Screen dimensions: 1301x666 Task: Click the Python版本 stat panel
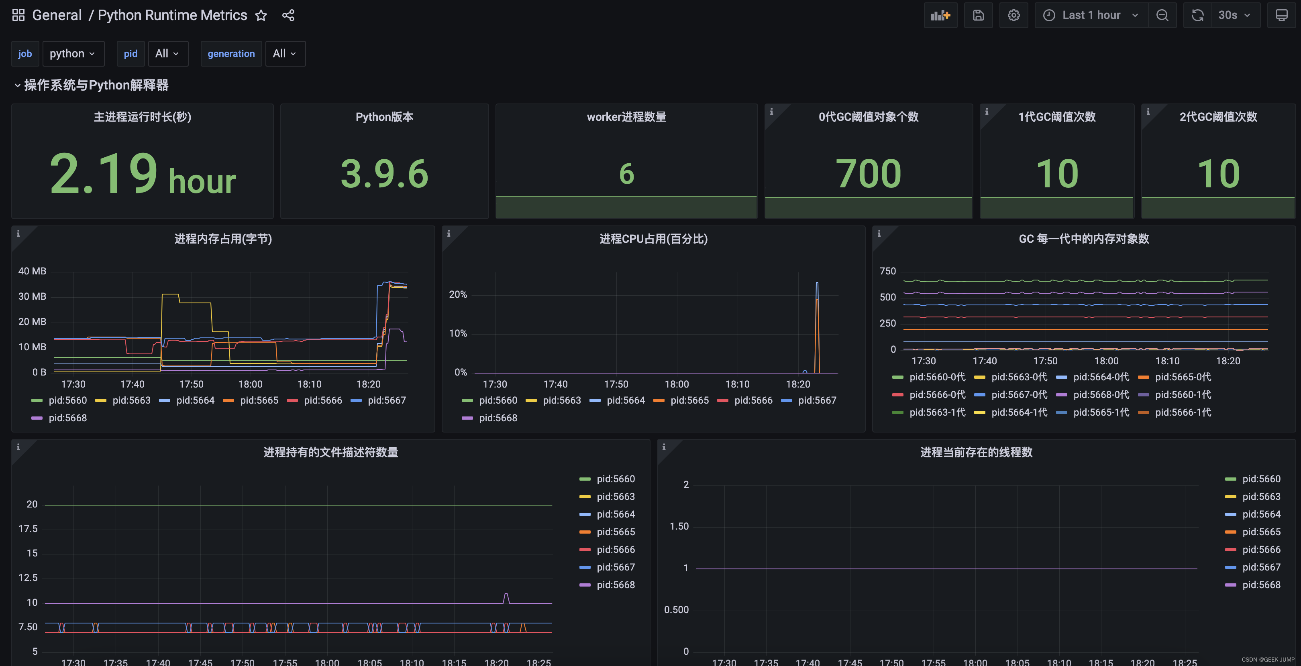pos(384,161)
